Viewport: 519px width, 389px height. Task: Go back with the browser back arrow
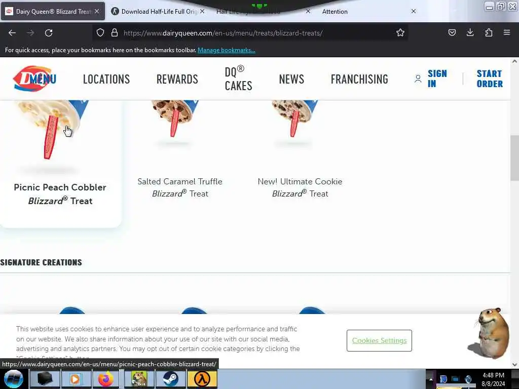pyautogui.click(x=12, y=33)
